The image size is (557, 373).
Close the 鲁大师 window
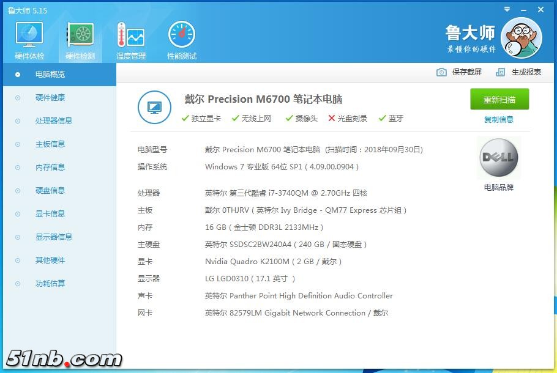tap(540, 10)
